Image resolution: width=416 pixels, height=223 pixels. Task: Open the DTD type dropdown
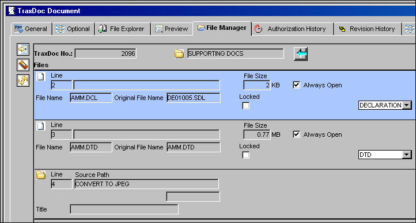pyautogui.click(x=407, y=155)
